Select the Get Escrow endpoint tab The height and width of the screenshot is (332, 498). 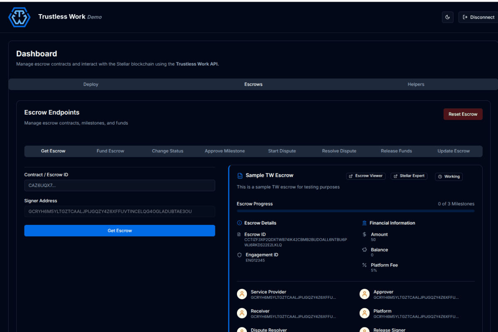coord(53,151)
